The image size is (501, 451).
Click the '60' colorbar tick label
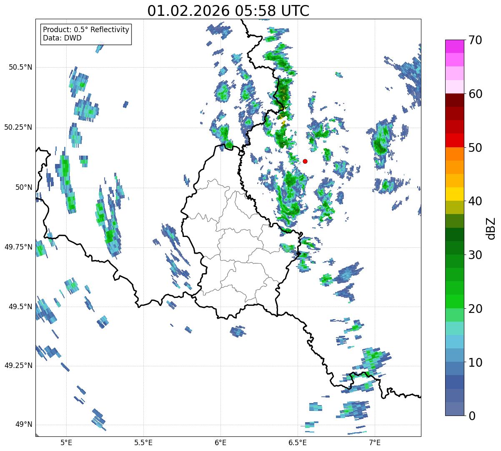pos(475,94)
